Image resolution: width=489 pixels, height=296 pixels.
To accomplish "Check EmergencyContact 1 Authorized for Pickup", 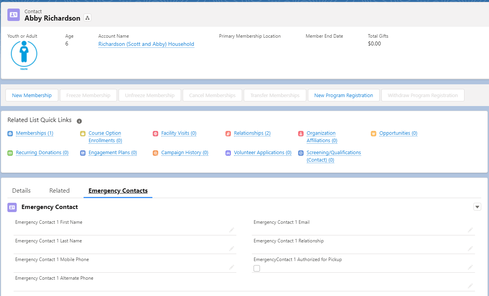I will (x=257, y=268).
